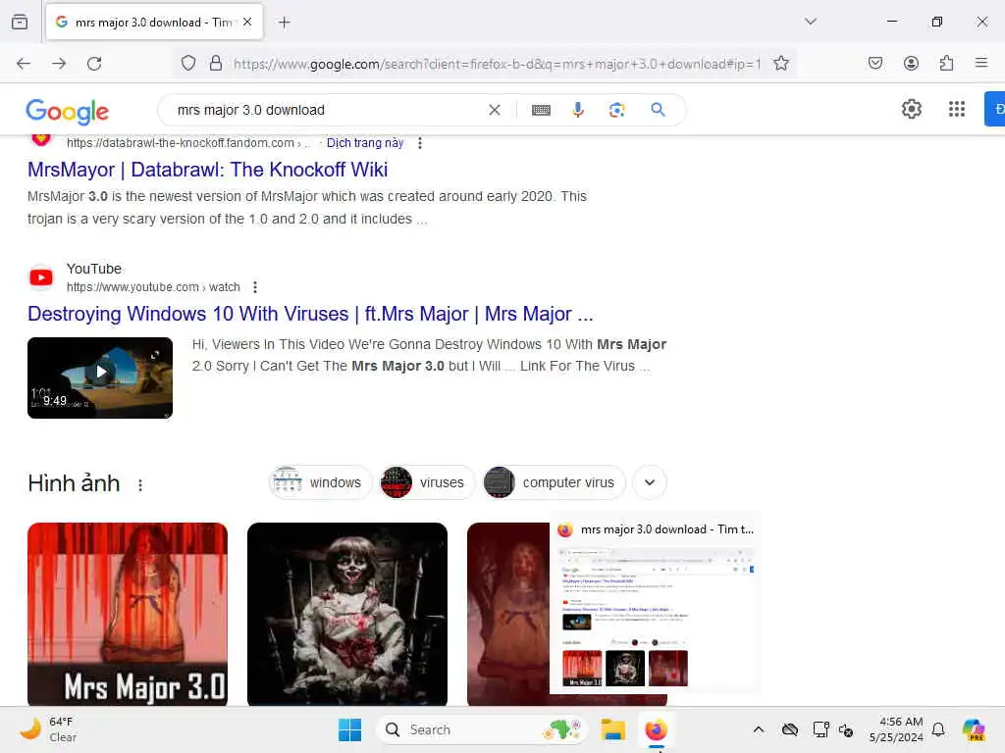The image size is (1005, 753).
Task: Open Firefox application menu
Action: tap(981, 63)
